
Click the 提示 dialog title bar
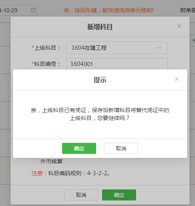click(100, 80)
